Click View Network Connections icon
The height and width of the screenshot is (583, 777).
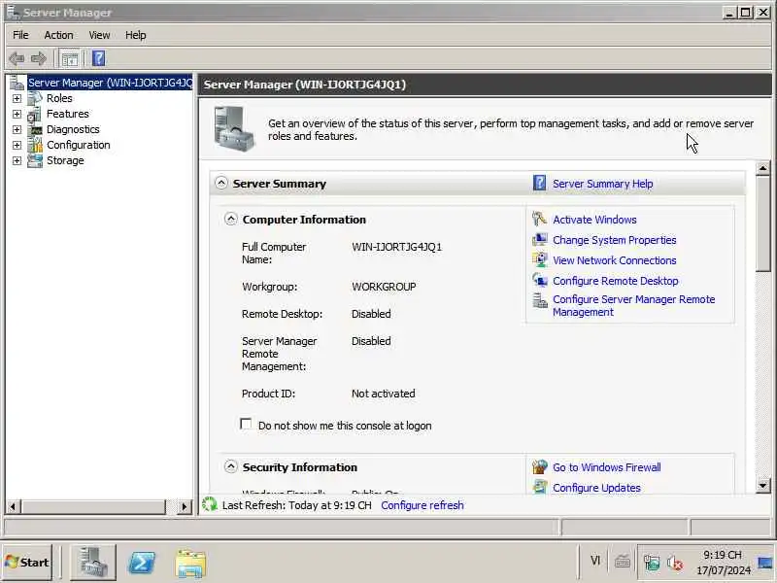[x=539, y=259]
